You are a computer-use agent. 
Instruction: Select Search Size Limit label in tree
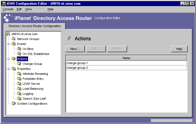pos(34,99)
